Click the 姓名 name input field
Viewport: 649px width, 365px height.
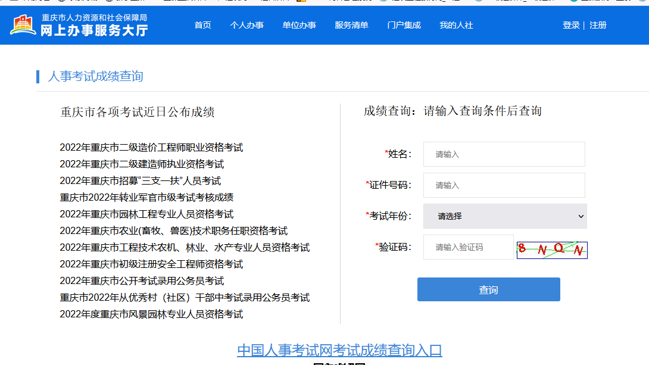(x=504, y=154)
